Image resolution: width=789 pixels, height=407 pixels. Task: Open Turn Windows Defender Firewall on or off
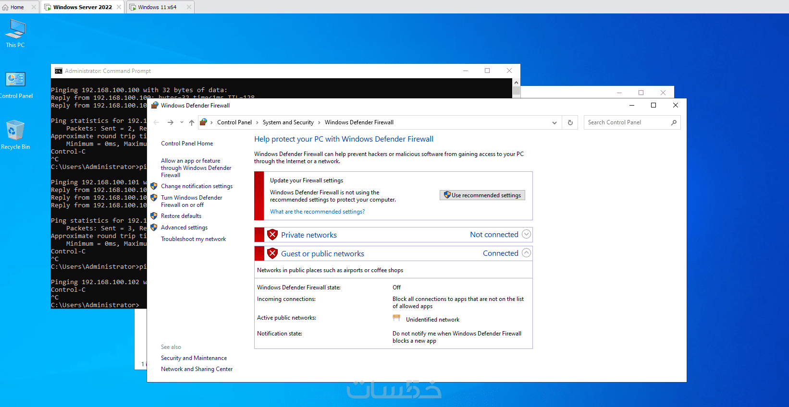click(x=192, y=201)
